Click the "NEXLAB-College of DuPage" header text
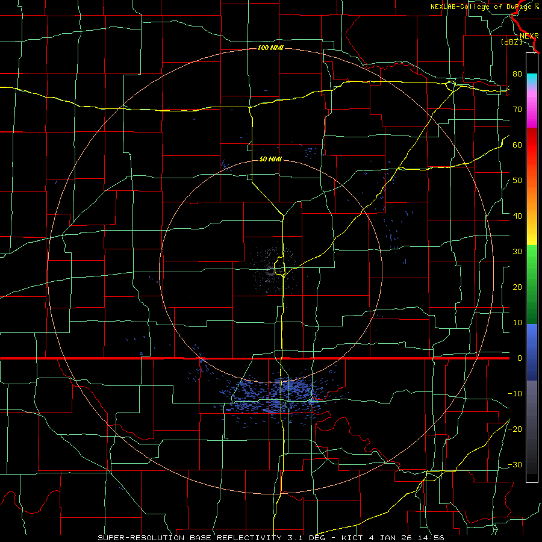The height and width of the screenshot is (542, 542). [x=482, y=7]
